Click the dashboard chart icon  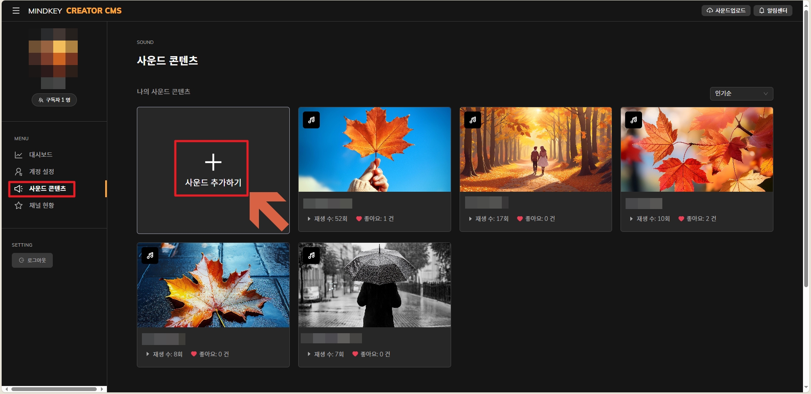coord(19,155)
